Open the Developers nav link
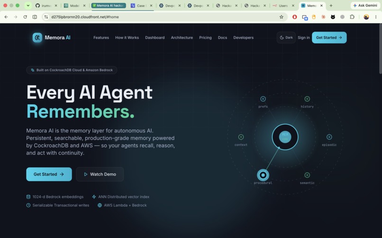The width and height of the screenshot is (382, 238). (244, 38)
